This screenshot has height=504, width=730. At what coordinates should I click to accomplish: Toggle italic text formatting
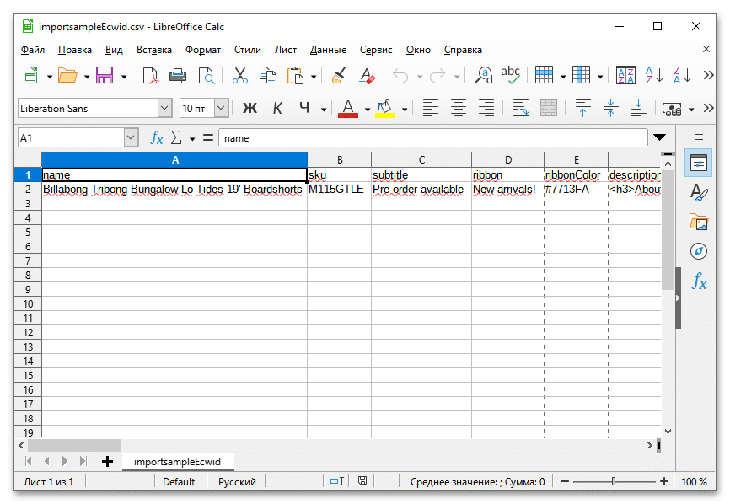[277, 109]
